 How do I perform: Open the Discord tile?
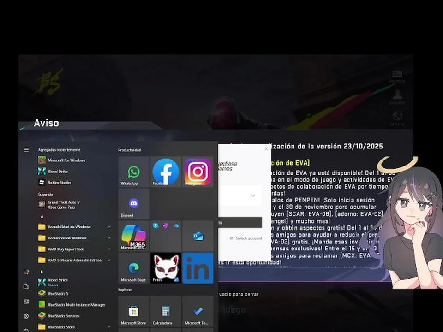pyautogui.click(x=134, y=204)
